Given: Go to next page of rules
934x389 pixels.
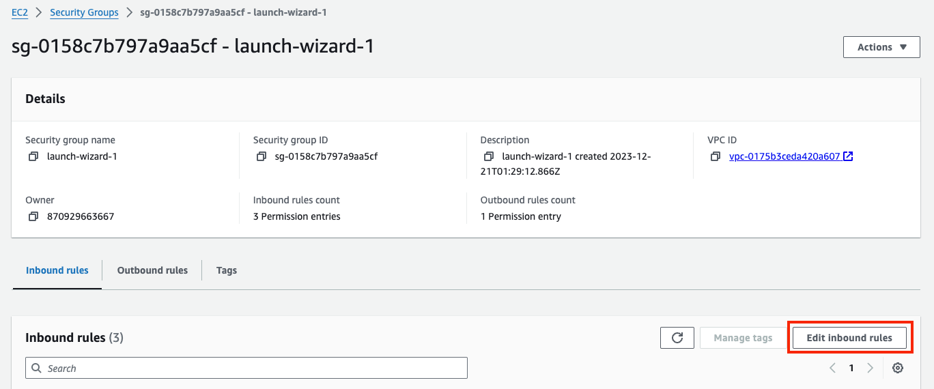Looking at the screenshot, I should click(x=870, y=368).
